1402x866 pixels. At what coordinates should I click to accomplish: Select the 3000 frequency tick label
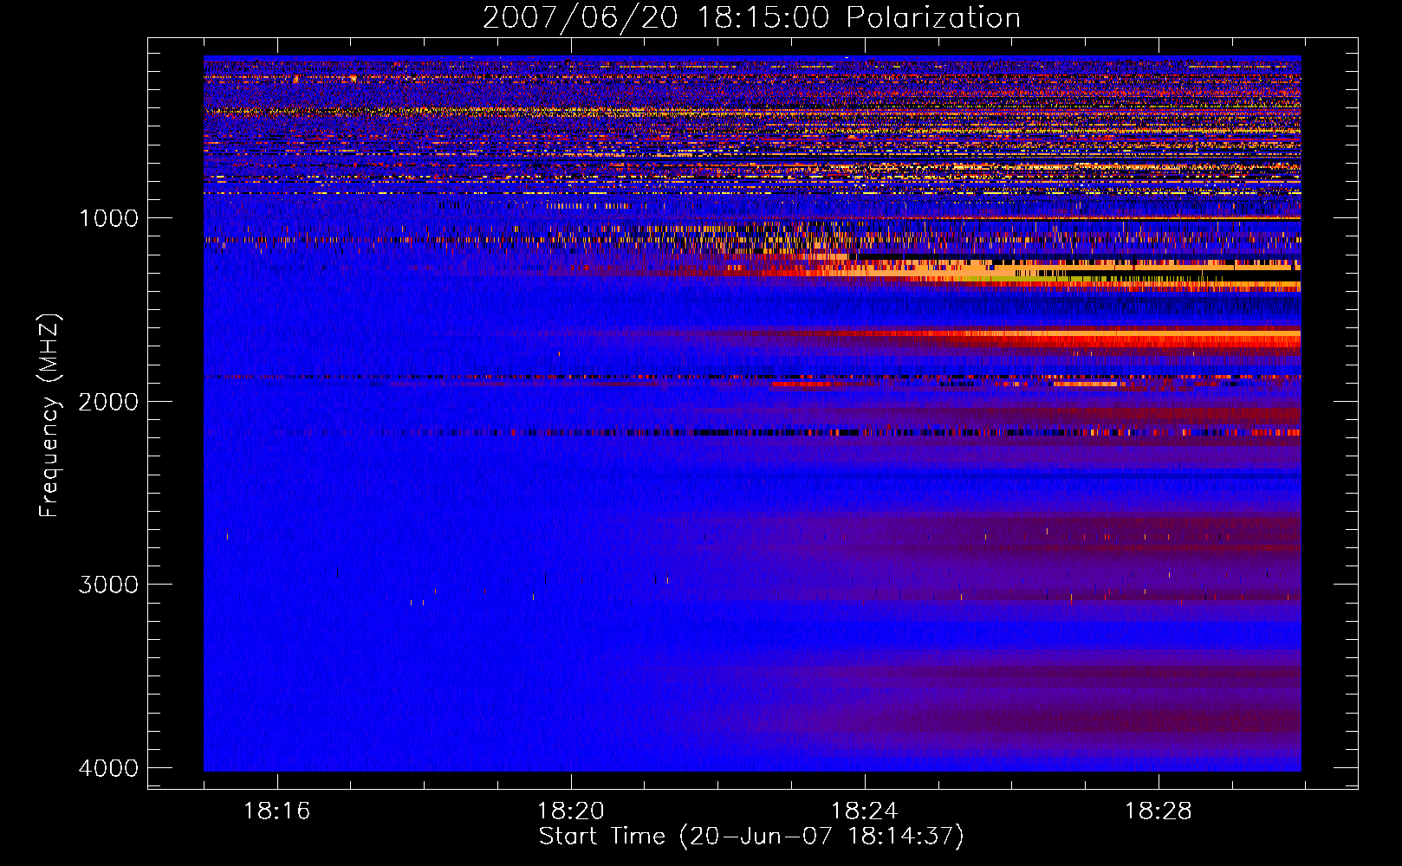click(x=108, y=584)
